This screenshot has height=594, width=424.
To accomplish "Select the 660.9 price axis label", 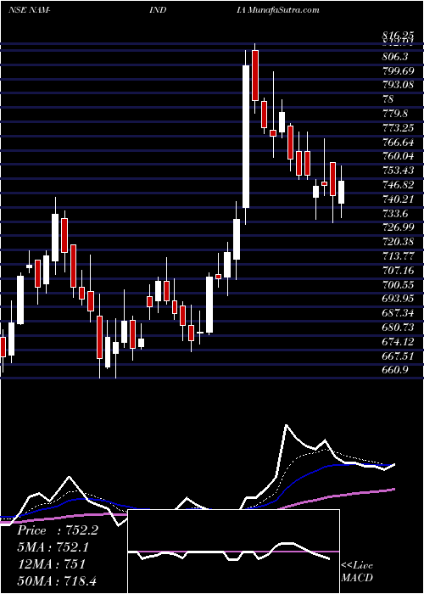I will click(396, 370).
